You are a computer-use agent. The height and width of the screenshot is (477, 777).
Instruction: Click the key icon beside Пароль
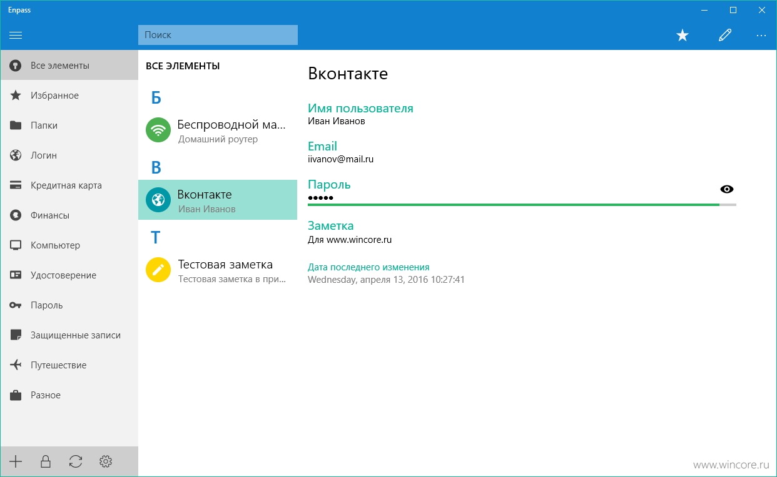click(16, 305)
